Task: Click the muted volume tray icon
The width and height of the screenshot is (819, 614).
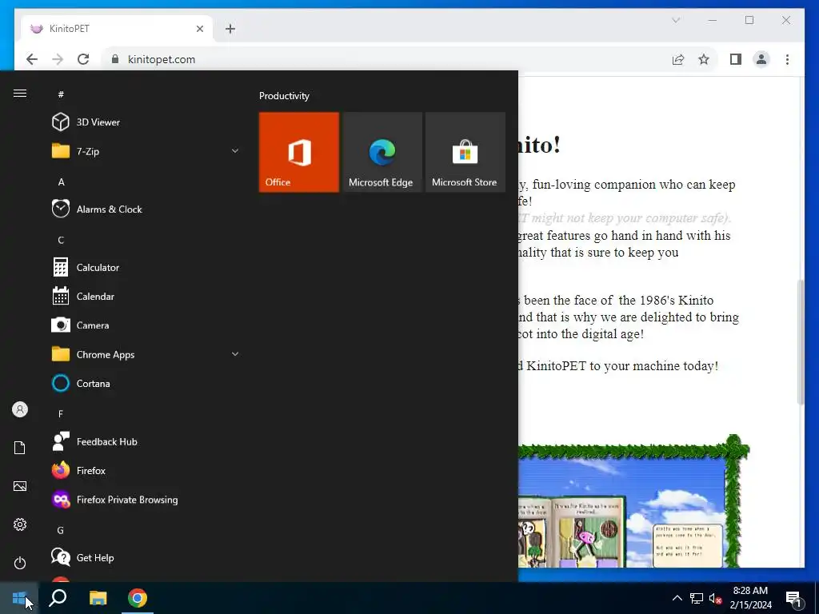Action: (x=715, y=598)
